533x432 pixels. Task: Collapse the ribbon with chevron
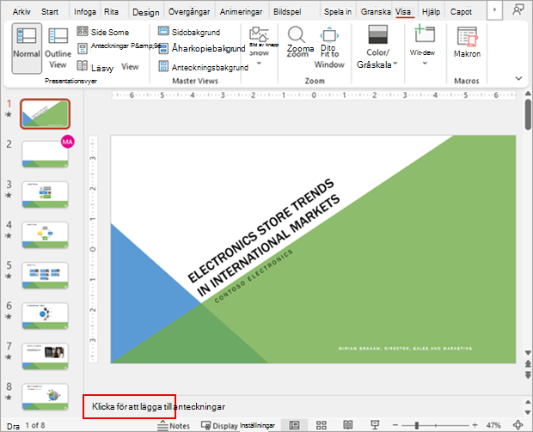click(518, 78)
